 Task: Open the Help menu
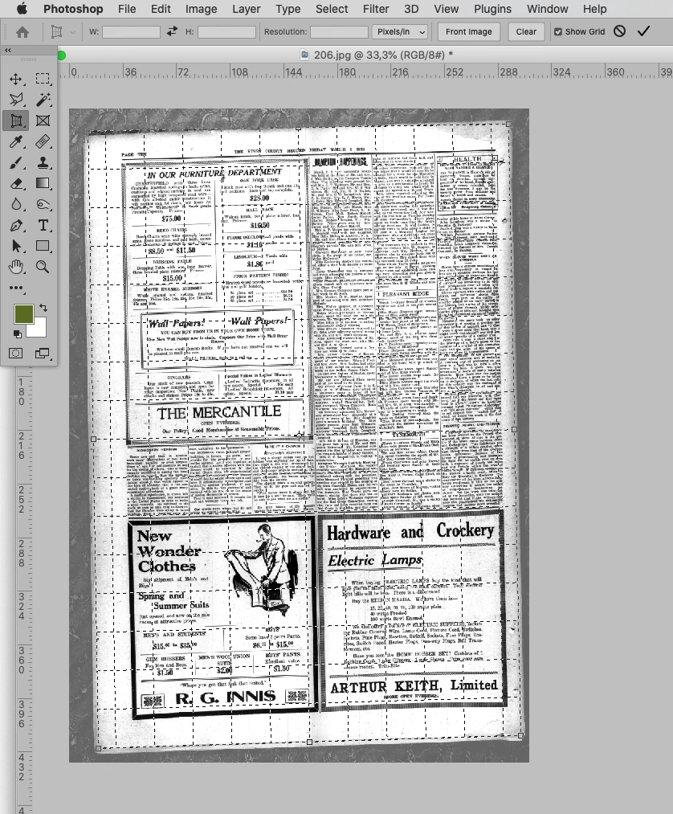point(594,9)
